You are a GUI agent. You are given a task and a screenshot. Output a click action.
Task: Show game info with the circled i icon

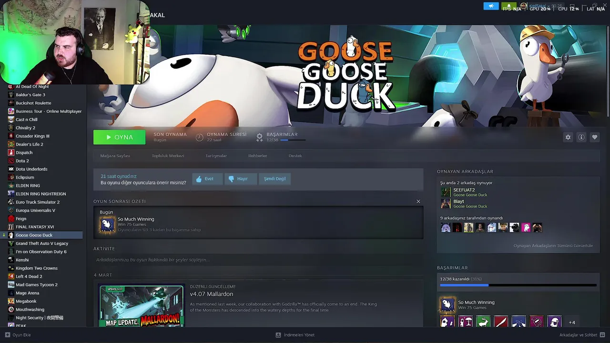pos(581,137)
